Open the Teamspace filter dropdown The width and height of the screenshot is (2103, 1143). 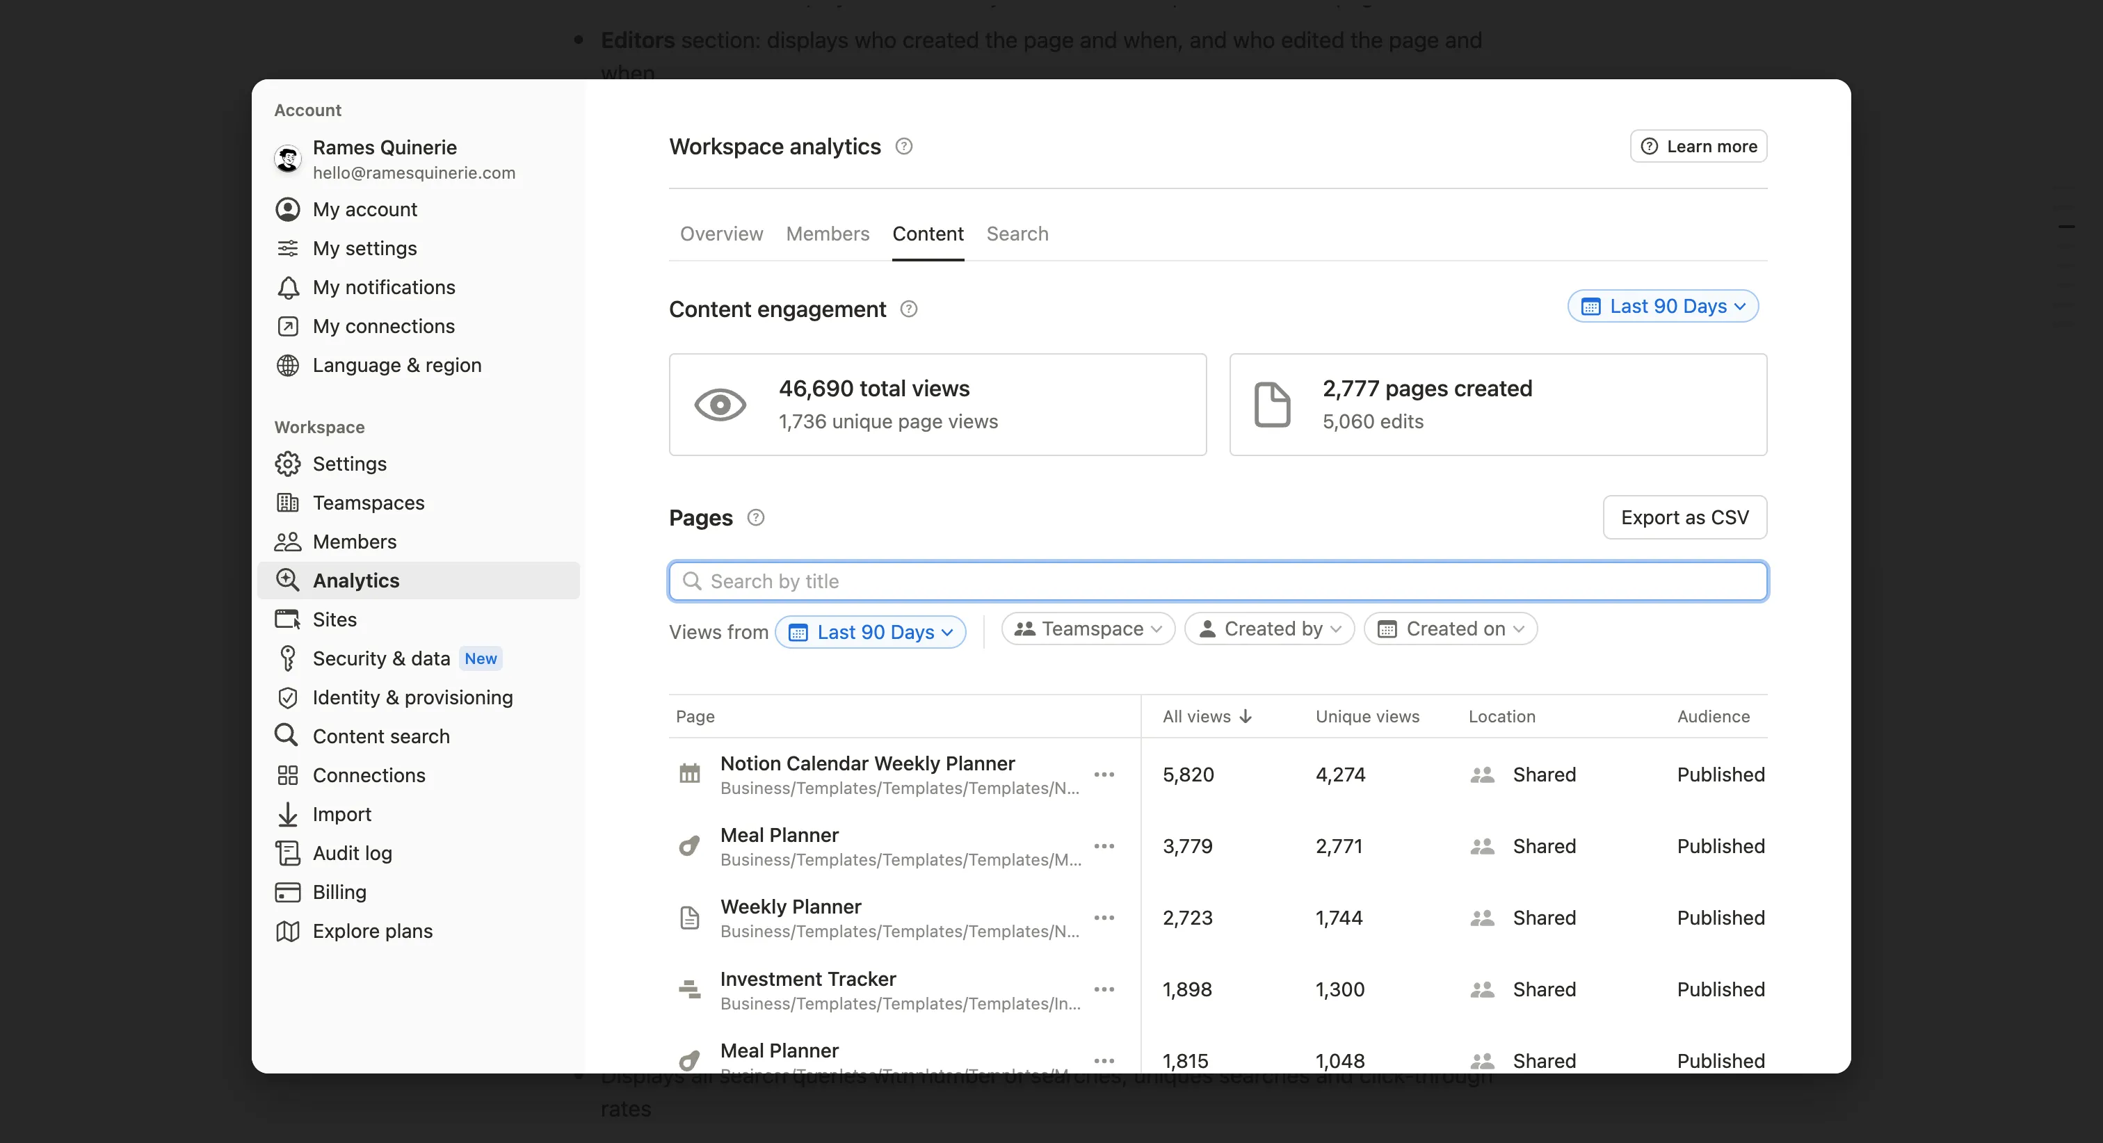tap(1088, 629)
